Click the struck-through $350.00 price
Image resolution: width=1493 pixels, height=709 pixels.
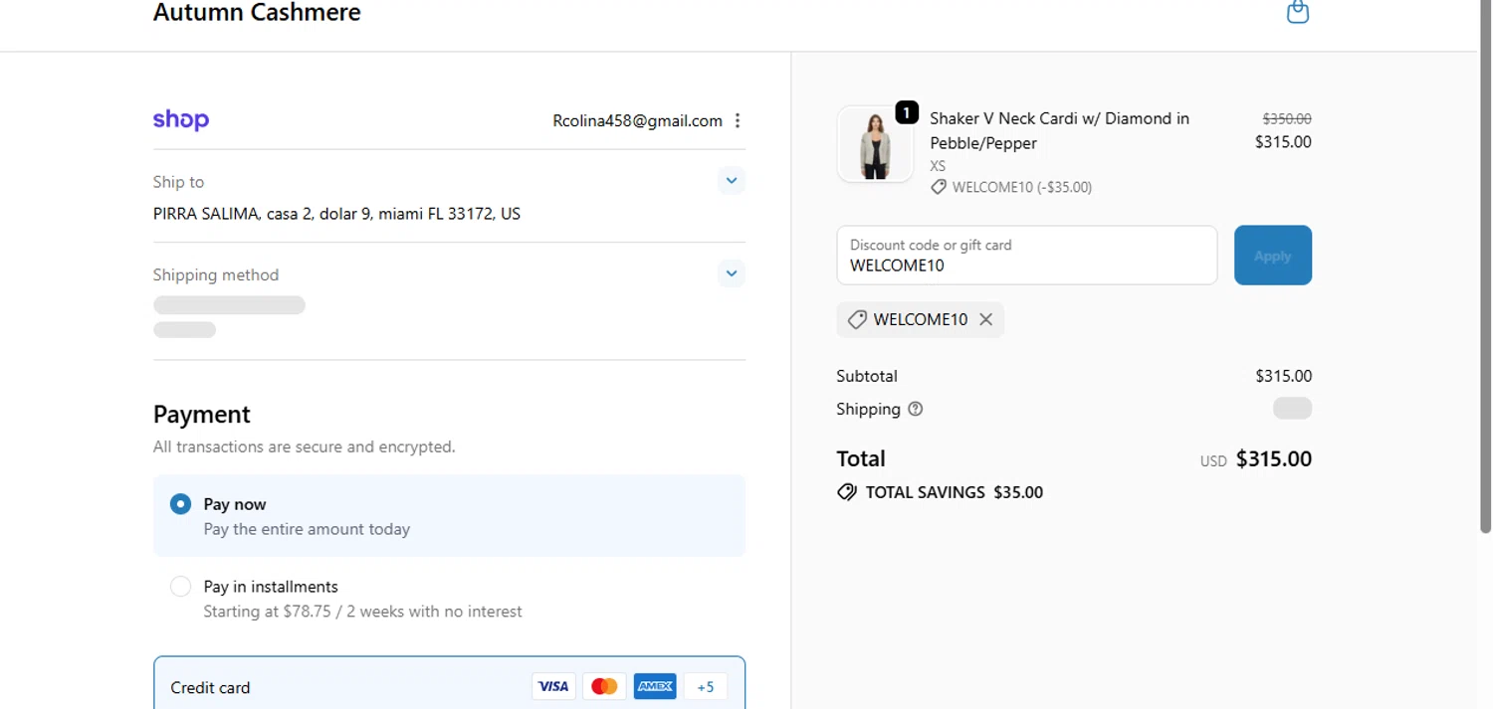1287,118
